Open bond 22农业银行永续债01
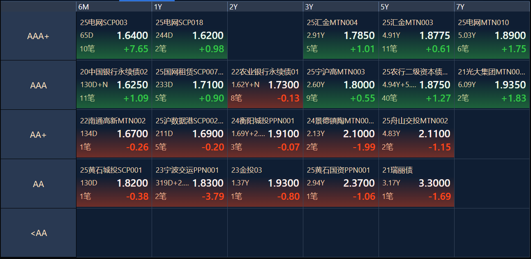Image resolution: width=531 pixels, height=259 pixels. 265,72
